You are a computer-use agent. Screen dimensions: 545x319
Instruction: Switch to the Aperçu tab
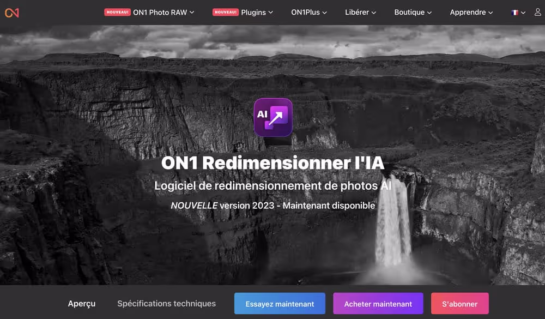point(82,303)
